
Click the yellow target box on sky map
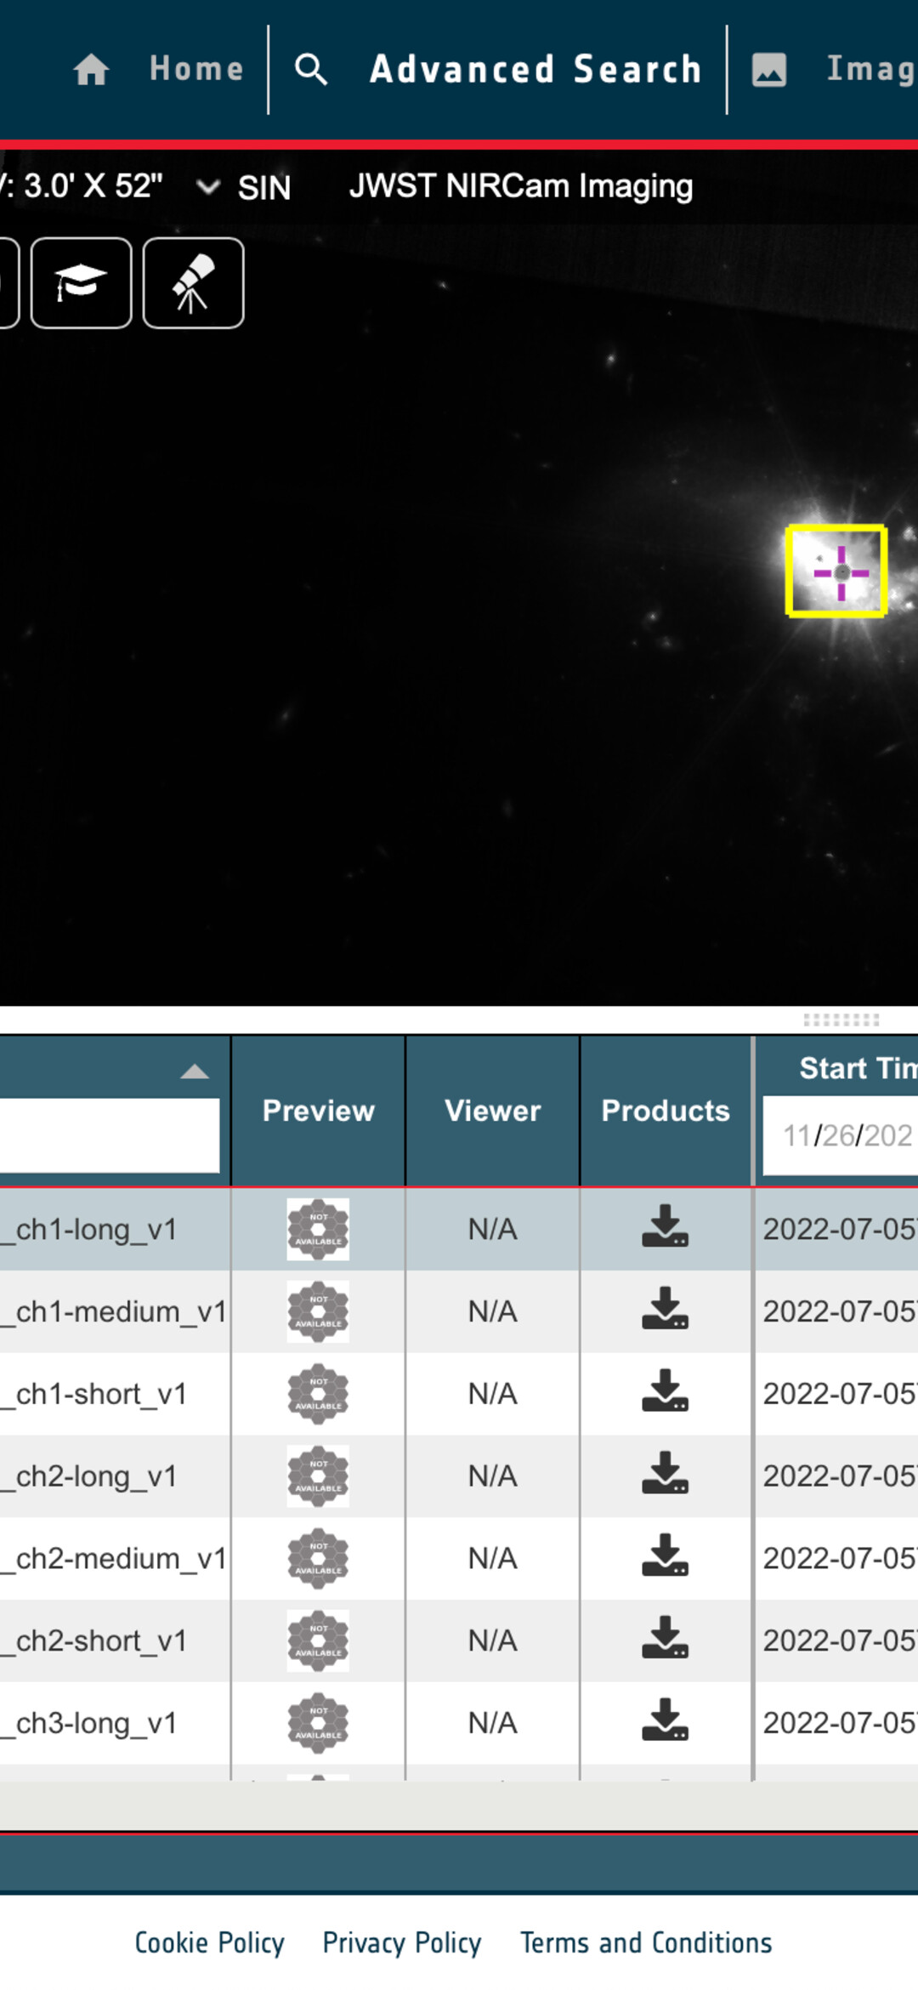tap(836, 571)
